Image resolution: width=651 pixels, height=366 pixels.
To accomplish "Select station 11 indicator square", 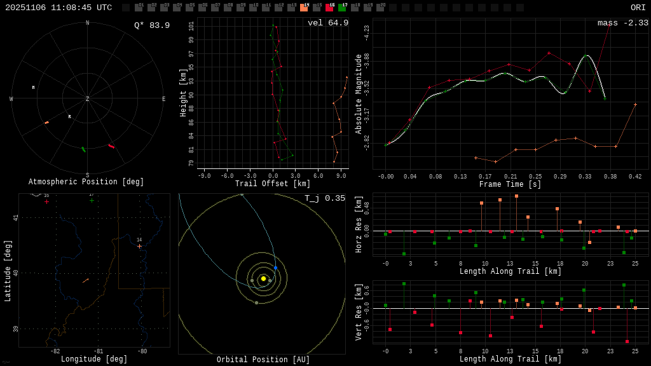I will (x=266, y=8).
